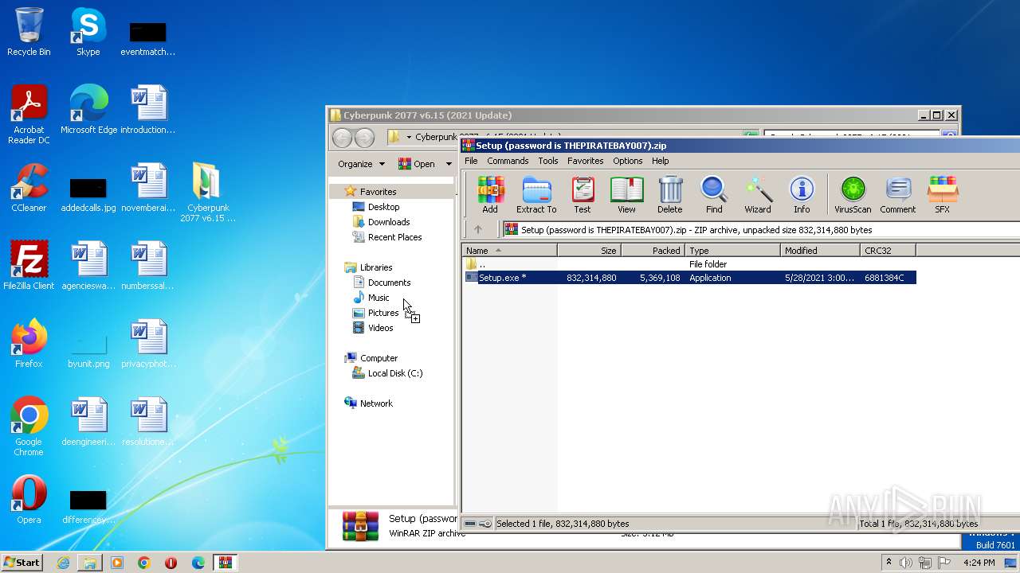Select Recent Places in navigation pane
Screen dimensions: 1020x573
click(394, 237)
